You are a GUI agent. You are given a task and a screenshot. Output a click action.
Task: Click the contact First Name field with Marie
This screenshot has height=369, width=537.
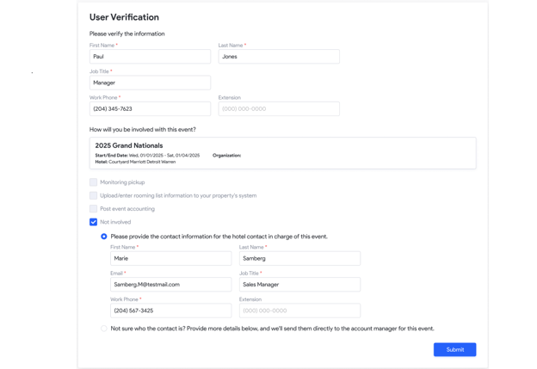pyautogui.click(x=171, y=258)
